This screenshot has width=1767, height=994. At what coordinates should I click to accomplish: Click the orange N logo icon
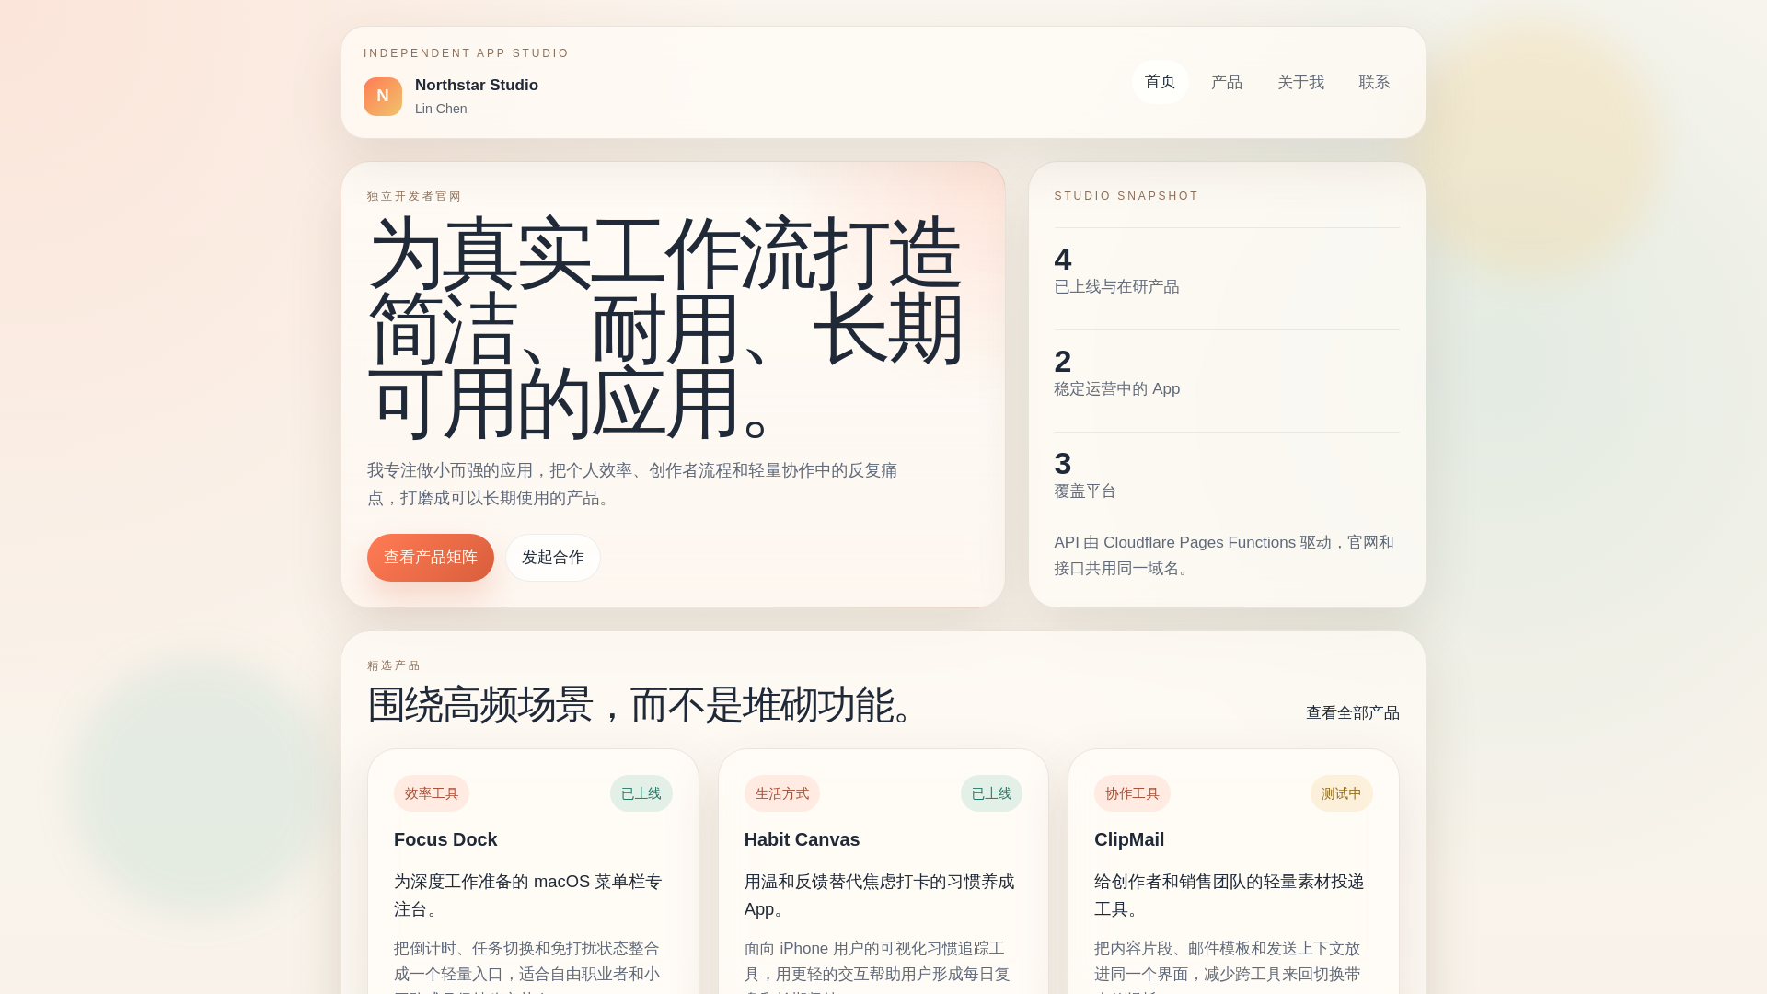383,97
